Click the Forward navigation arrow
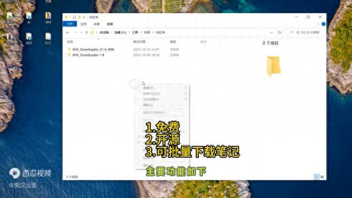352x198 pixels. [75, 32]
